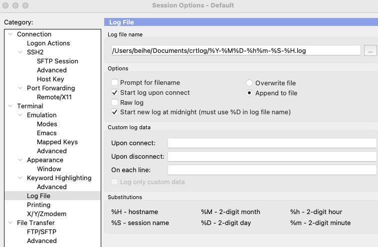Click the browse button for log file

370,51
